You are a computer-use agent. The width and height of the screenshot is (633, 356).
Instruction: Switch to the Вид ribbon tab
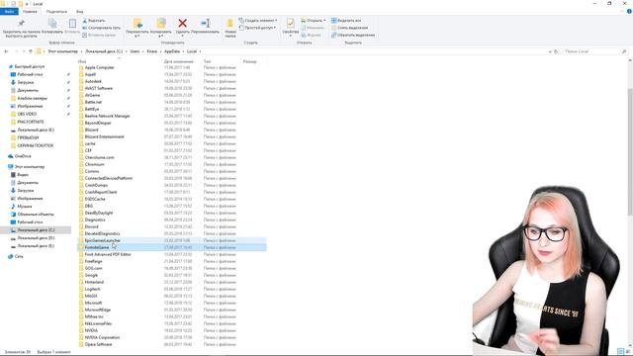[79, 11]
